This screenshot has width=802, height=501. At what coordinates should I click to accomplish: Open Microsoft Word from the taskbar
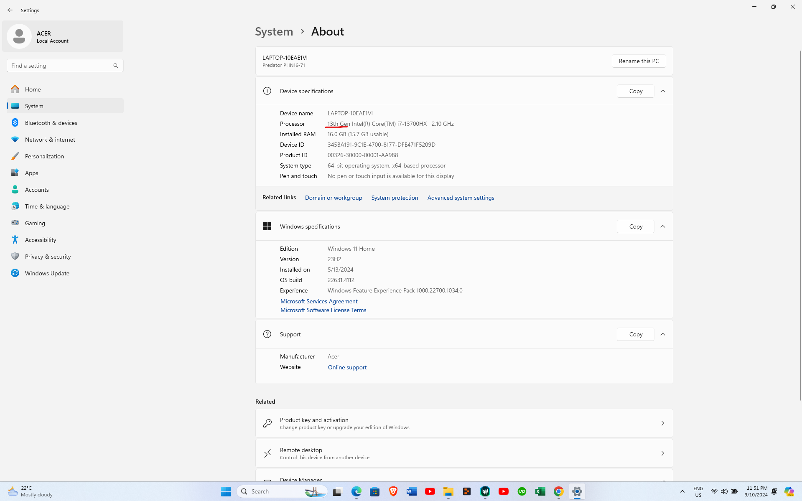(411, 491)
